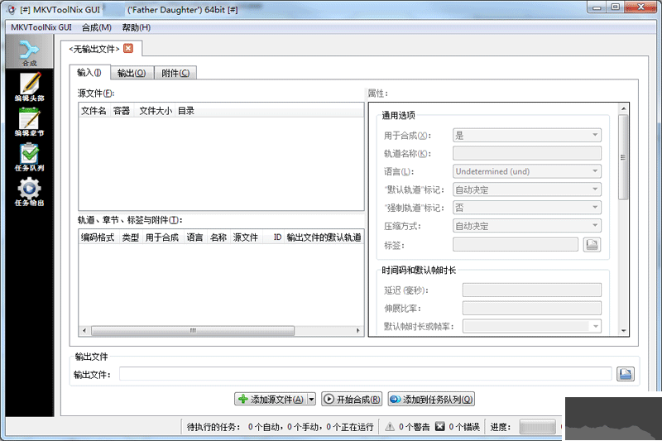Switch to the 输入 tab
The width and height of the screenshot is (662, 441).
point(89,73)
